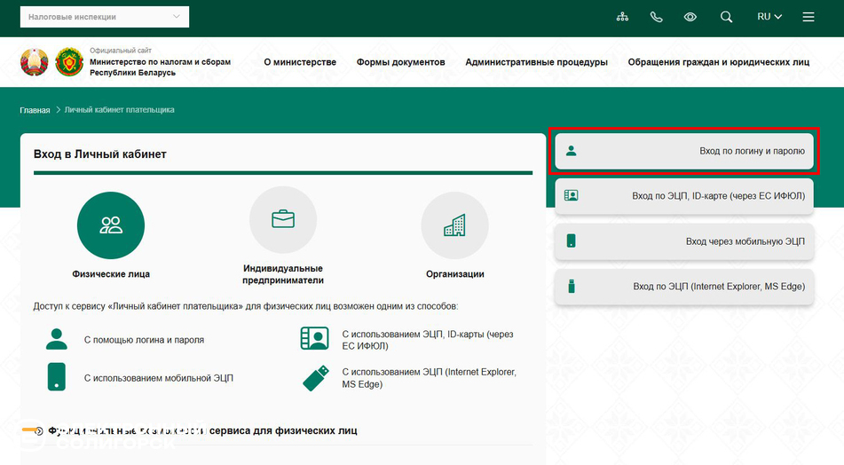Open the hamburger menu icon

(808, 17)
